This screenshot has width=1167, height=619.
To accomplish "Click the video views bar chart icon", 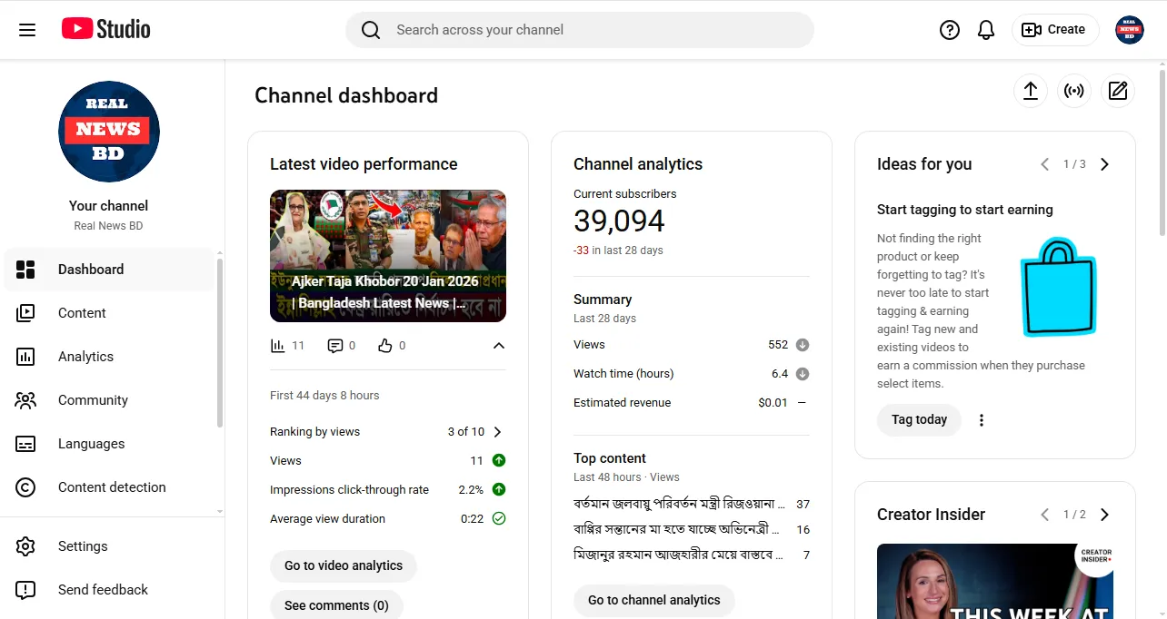I will coord(278,346).
